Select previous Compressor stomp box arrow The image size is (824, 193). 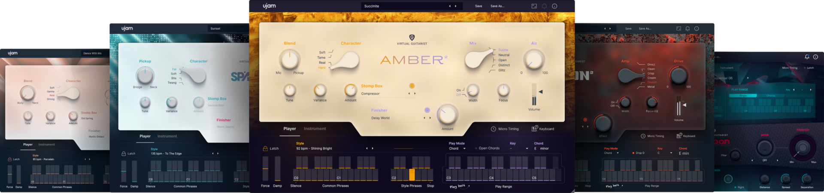coord(409,94)
